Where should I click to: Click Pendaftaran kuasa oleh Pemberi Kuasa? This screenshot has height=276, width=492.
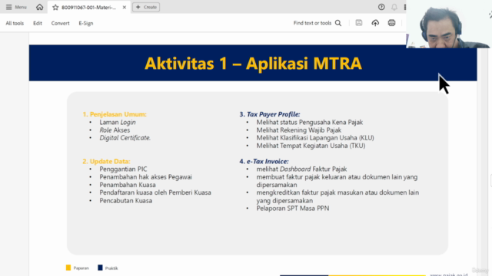(155, 192)
